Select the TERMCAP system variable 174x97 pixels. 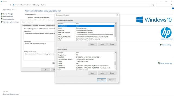tap(86, 66)
